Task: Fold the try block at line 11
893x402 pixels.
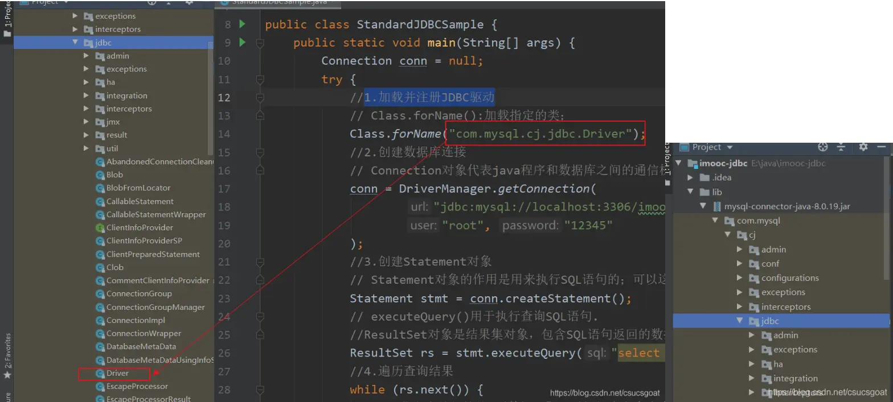Action: [260, 79]
